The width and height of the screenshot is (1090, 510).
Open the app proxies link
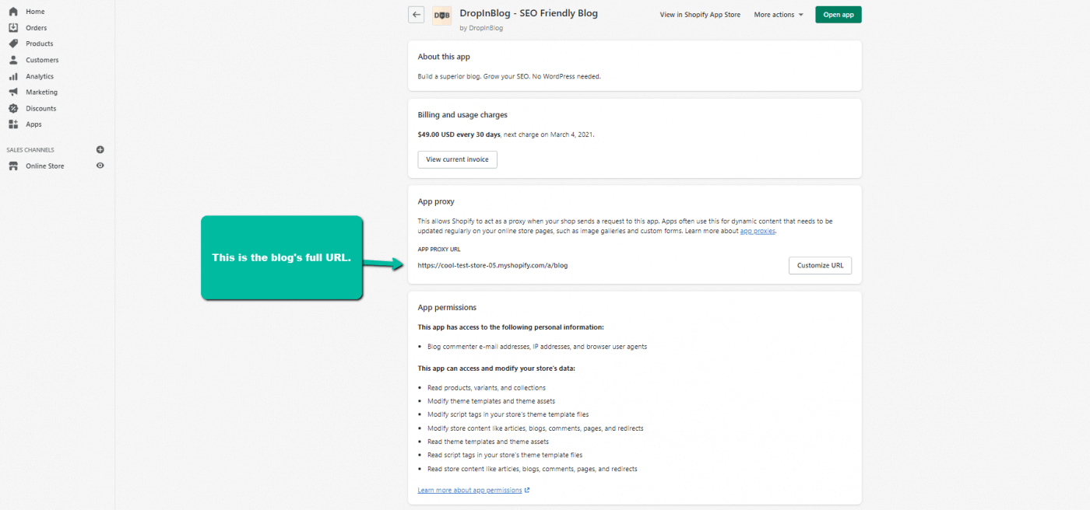pyautogui.click(x=758, y=231)
